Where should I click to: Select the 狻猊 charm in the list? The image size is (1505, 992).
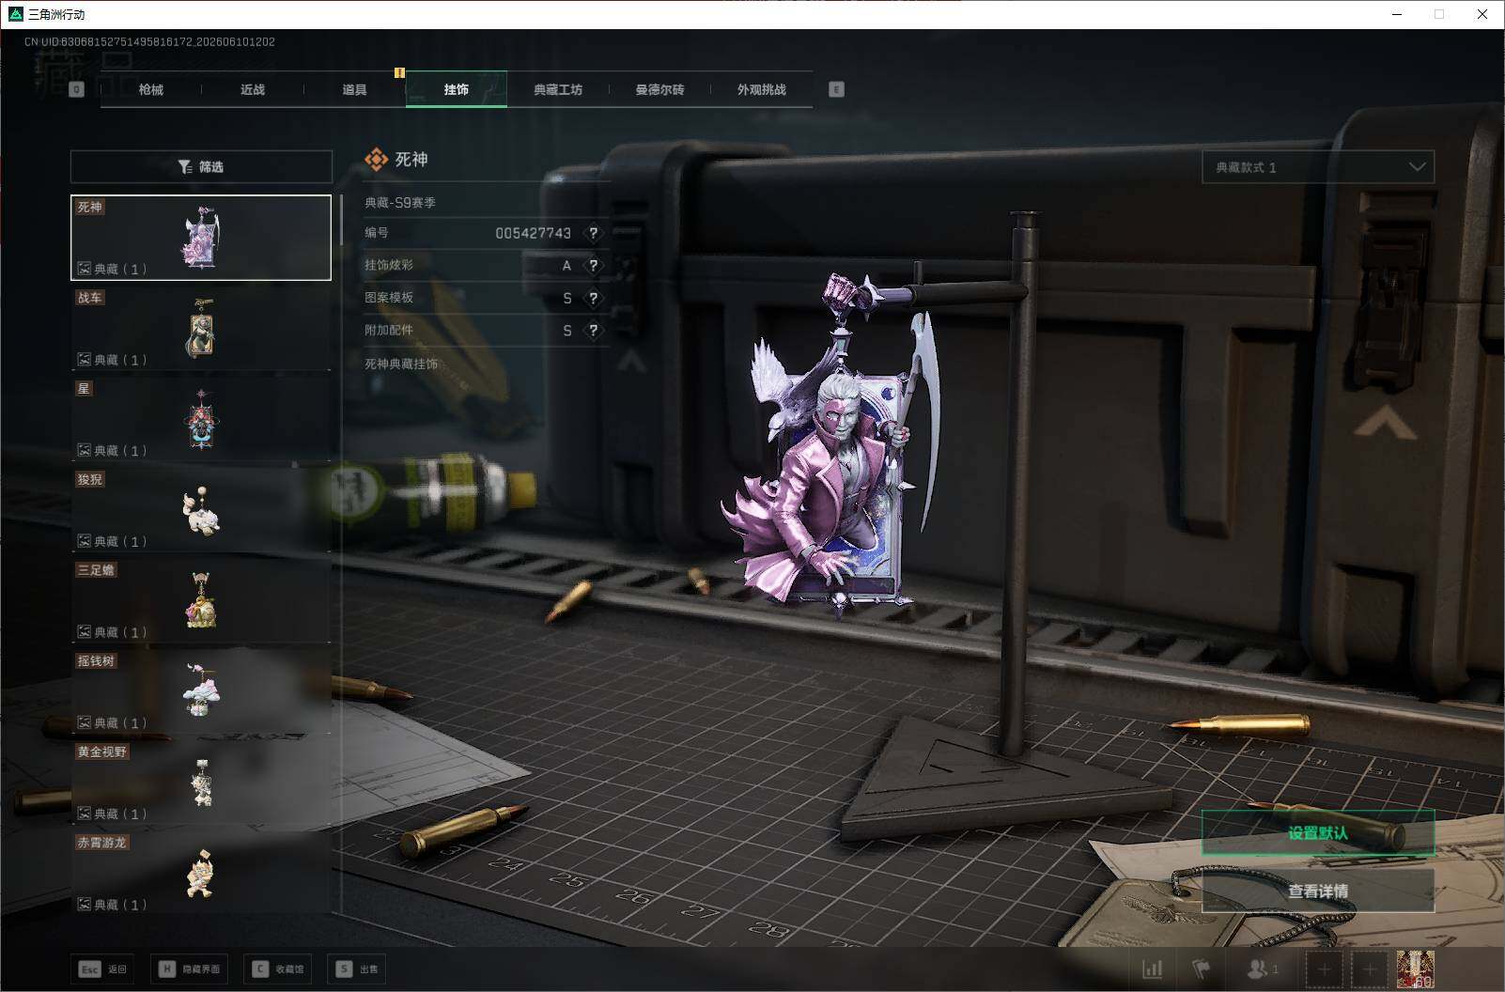201,509
